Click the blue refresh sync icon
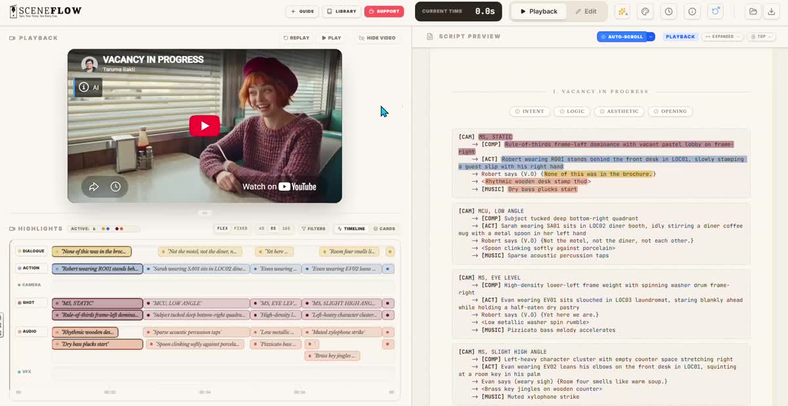788x406 pixels. 715,11
